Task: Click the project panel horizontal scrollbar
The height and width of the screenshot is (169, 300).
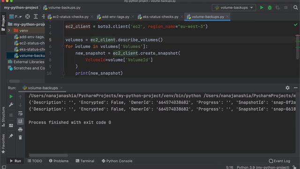Action: click(15, 81)
